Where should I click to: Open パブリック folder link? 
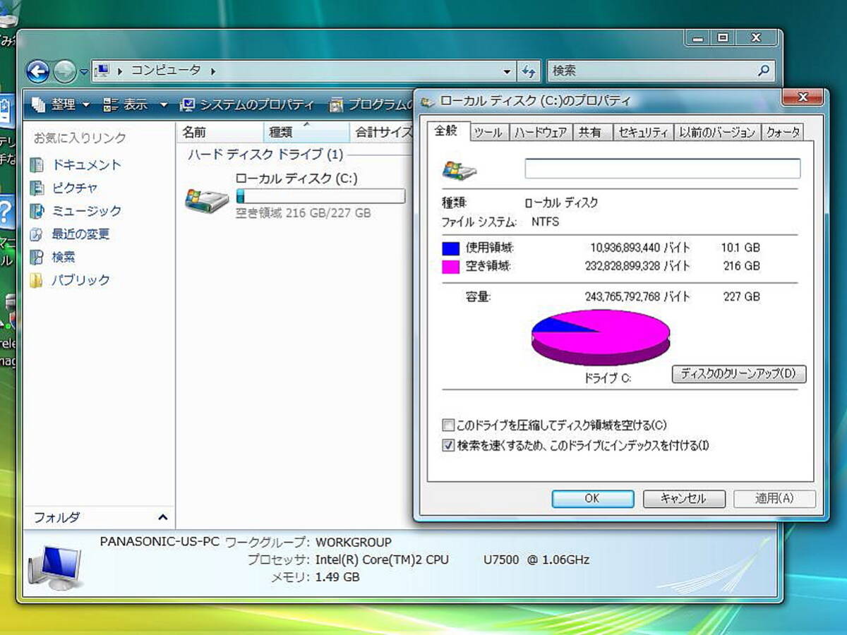coord(80,280)
